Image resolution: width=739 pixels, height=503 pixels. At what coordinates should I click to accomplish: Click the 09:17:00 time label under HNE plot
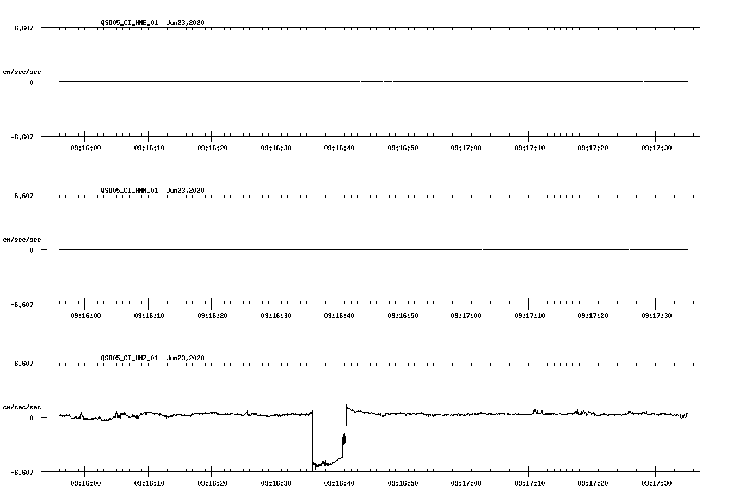coord(466,148)
